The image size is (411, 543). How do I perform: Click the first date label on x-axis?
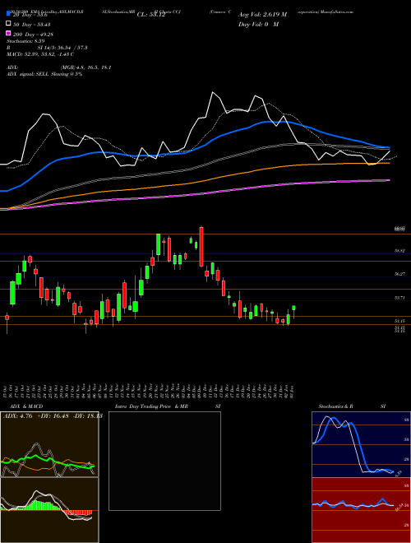coord(6,392)
